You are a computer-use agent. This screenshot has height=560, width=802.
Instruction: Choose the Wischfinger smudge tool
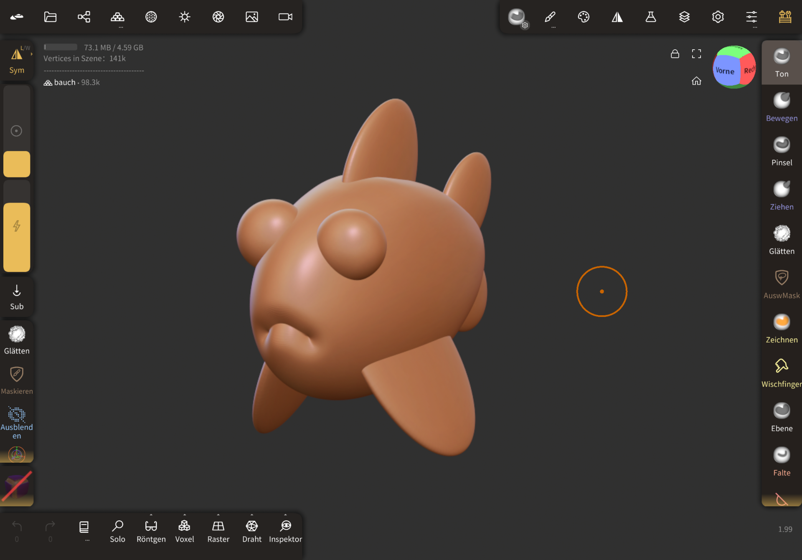[x=781, y=373]
